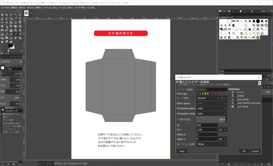Image resolution: width=273 pixels, height=166 pixels.
Task: Enable the Lock pixels switch
Action: (236, 99)
